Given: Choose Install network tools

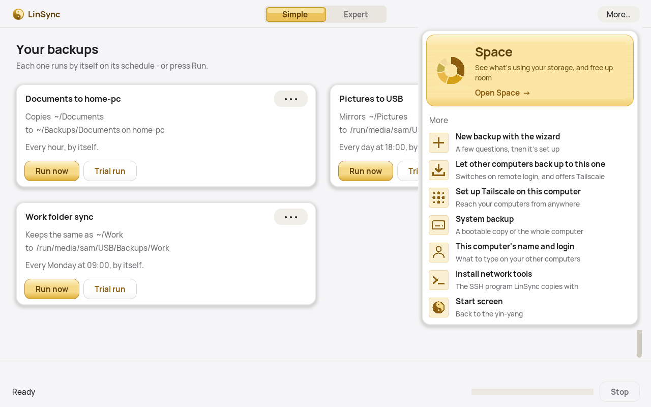Looking at the screenshot, I should [530, 280].
